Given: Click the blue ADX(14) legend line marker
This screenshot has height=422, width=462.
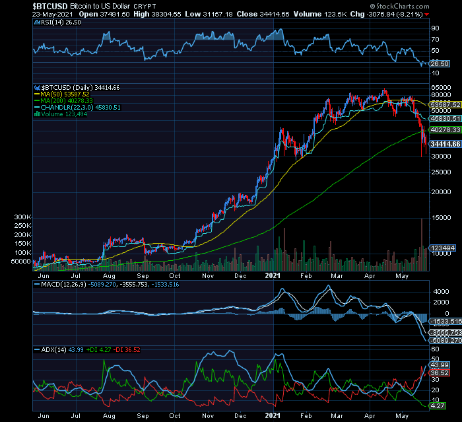Looking at the screenshot, I should [x=37, y=350].
